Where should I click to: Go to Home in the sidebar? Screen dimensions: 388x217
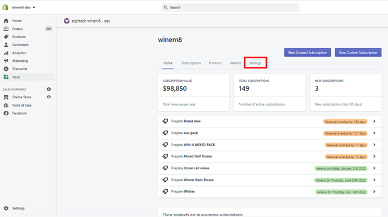pos(17,21)
